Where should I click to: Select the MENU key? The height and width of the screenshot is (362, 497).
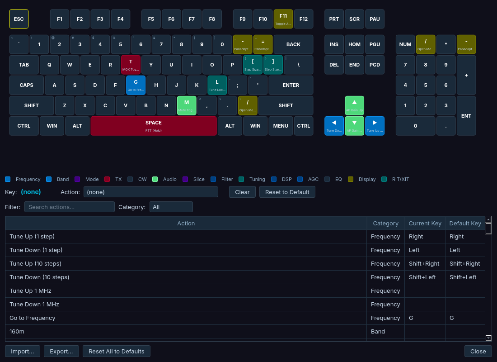[x=281, y=126]
